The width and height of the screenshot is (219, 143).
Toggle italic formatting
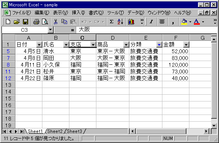151,22
